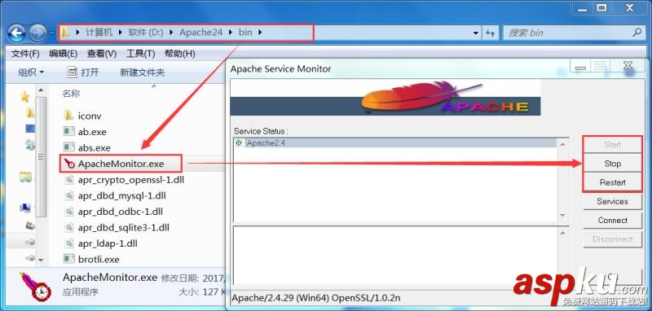Click the brotli.exe file name text
Screen dimensions: 652x311
click(x=99, y=260)
